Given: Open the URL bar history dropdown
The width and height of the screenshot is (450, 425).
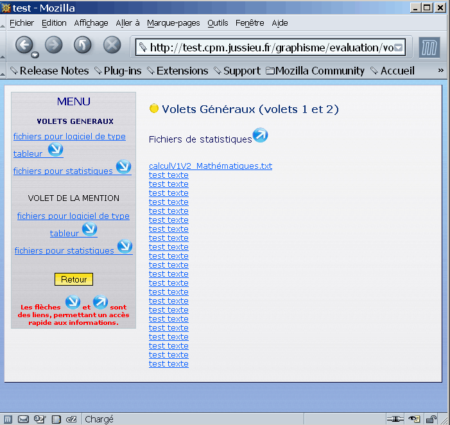Looking at the screenshot, I should 399,48.
